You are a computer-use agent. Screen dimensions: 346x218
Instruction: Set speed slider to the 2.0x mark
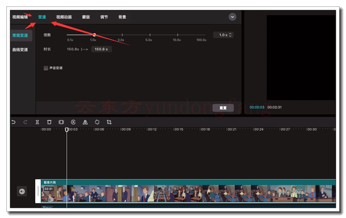122,35
